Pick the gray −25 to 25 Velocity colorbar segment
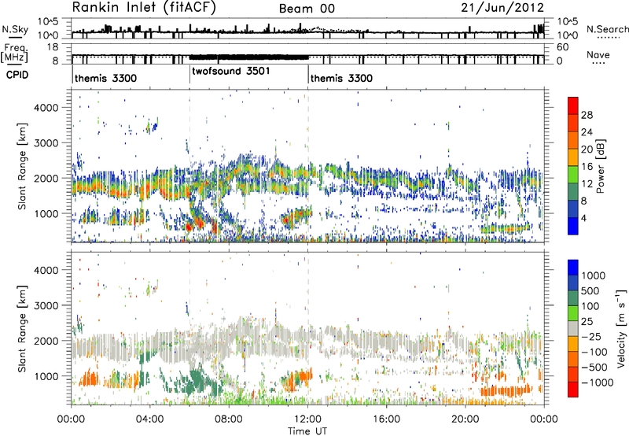629x436 pixels. pyautogui.click(x=573, y=328)
